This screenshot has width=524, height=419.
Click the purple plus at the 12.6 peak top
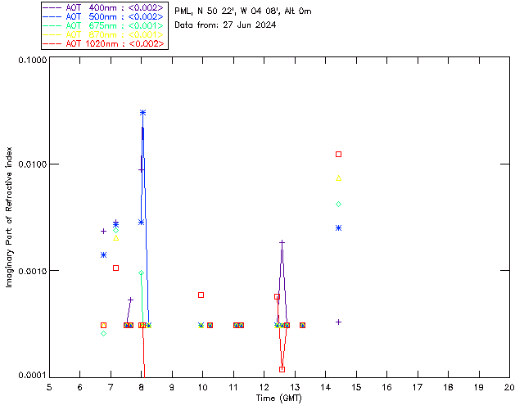pos(282,242)
